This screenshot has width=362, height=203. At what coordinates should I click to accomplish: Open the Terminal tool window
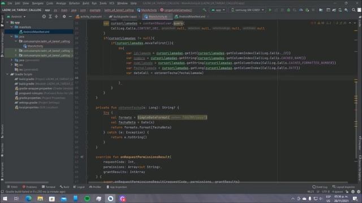[x=49, y=187]
